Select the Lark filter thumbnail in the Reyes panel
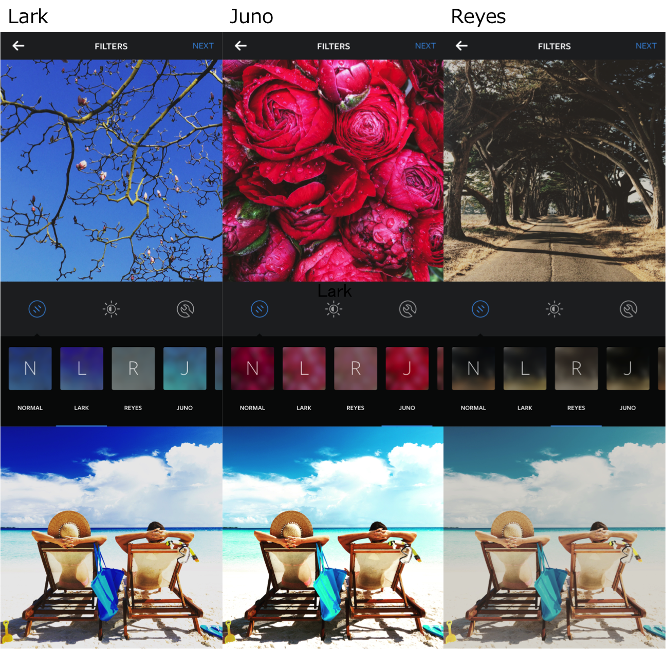This screenshot has height=649, width=666. 525,368
